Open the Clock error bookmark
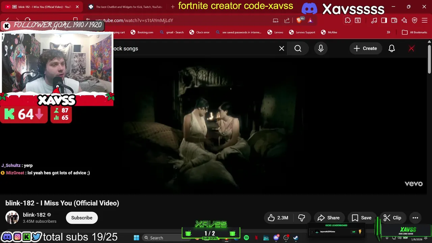 [x=199, y=32]
